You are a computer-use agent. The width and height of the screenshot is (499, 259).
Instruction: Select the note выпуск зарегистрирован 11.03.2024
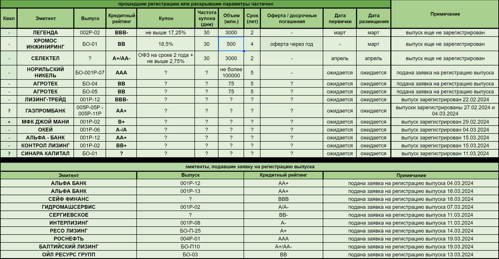click(x=445, y=153)
